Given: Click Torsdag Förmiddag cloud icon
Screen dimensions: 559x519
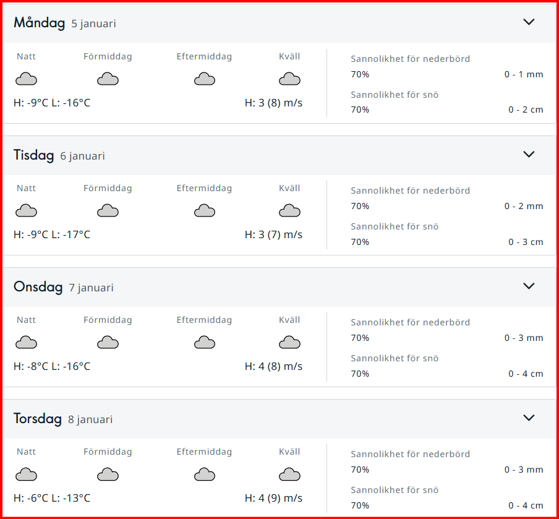Looking at the screenshot, I should (108, 474).
